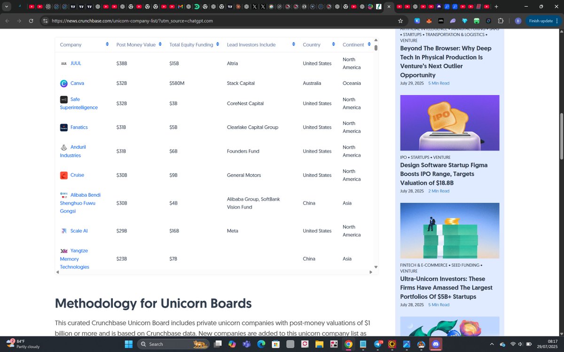Sort table by Company column
Viewport: 564px width, 352px height.
coord(106,44)
